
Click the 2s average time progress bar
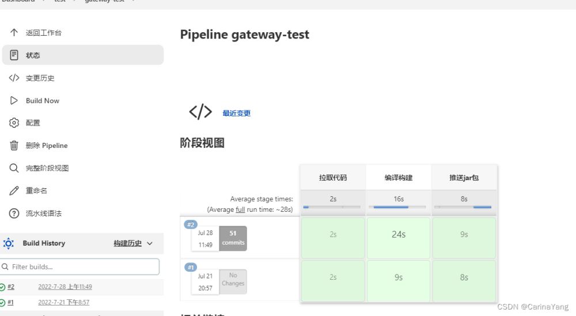point(332,207)
